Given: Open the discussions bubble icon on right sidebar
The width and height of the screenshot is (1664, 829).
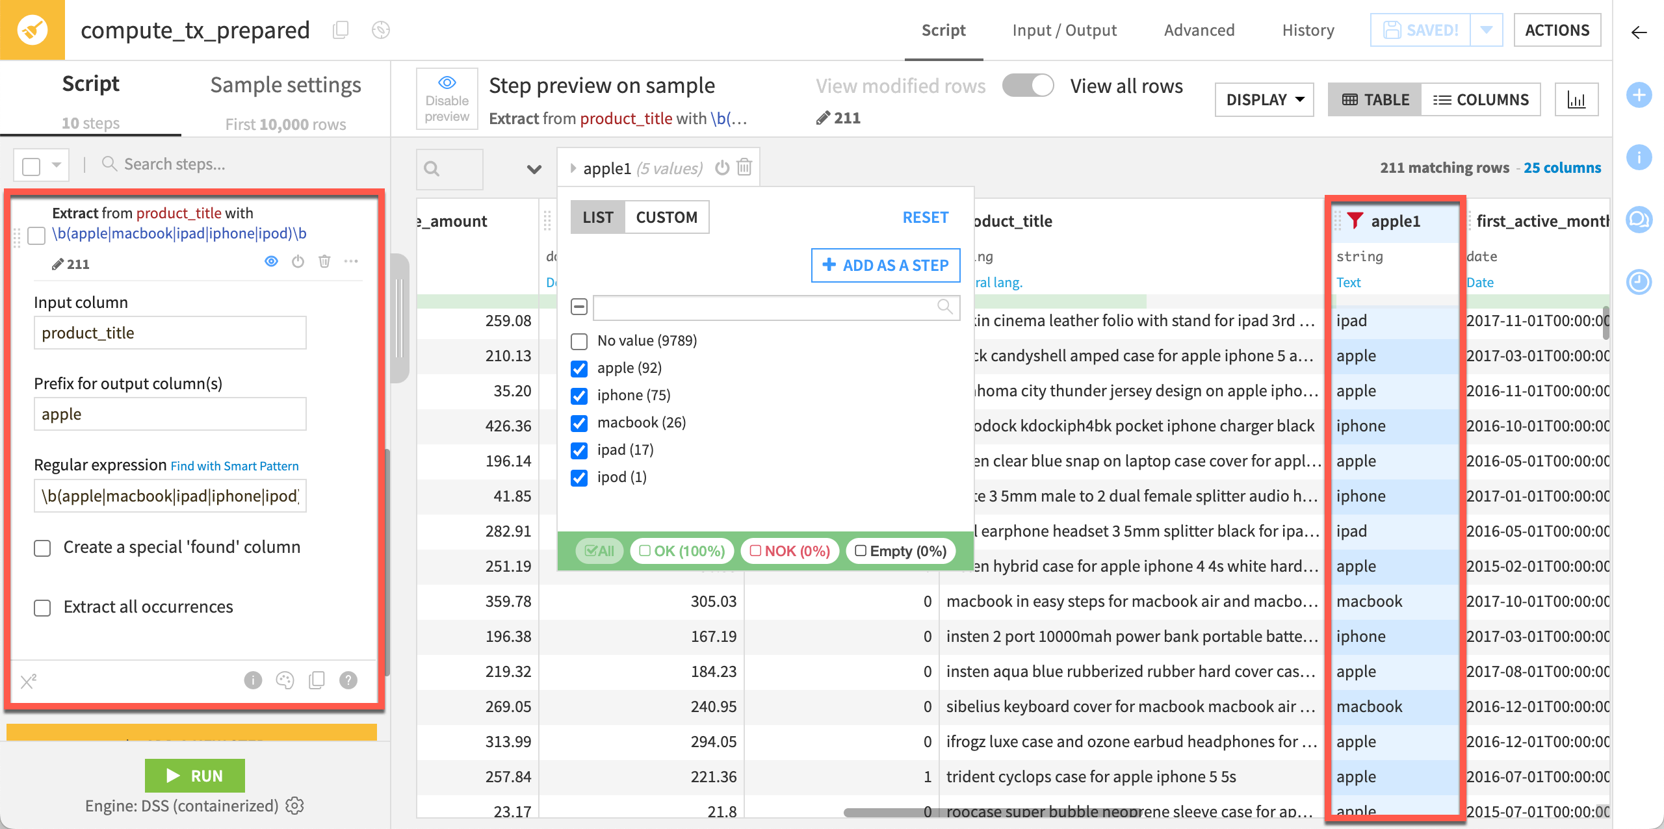Looking at the screenshot, I should pos(1639,220).
